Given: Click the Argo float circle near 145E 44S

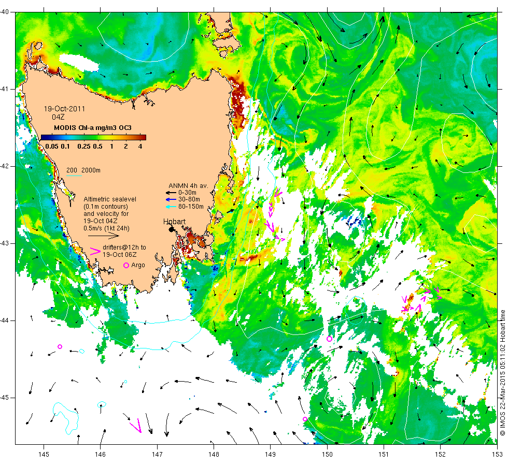Looking at the screenshot, I should click(x=60, y=346).
